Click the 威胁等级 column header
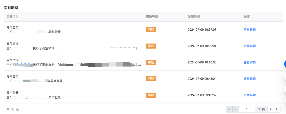 point(152,16)
